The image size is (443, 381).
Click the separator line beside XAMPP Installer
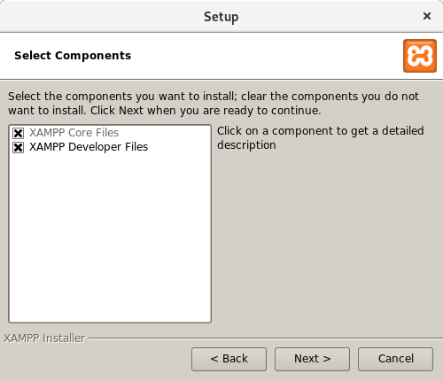(266, 338)
